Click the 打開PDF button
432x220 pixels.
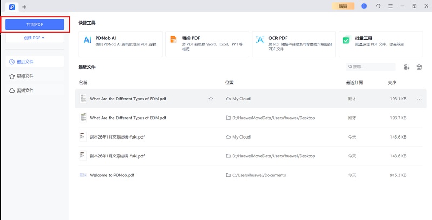(35, 24)
